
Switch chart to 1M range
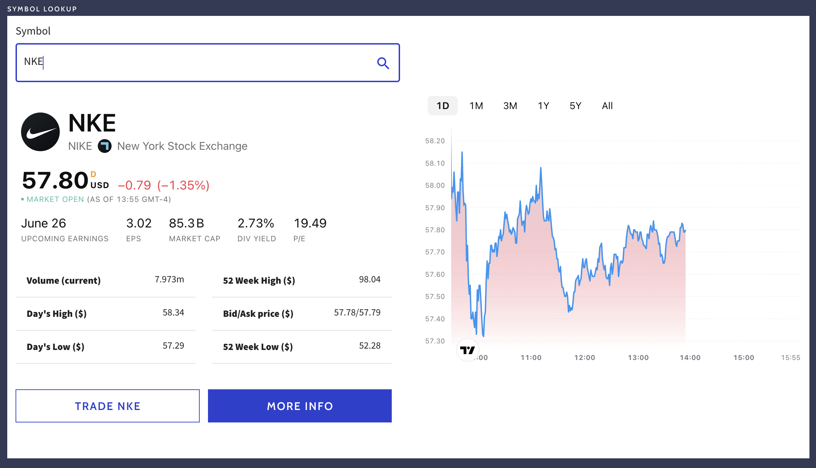(x=476, y=106)
